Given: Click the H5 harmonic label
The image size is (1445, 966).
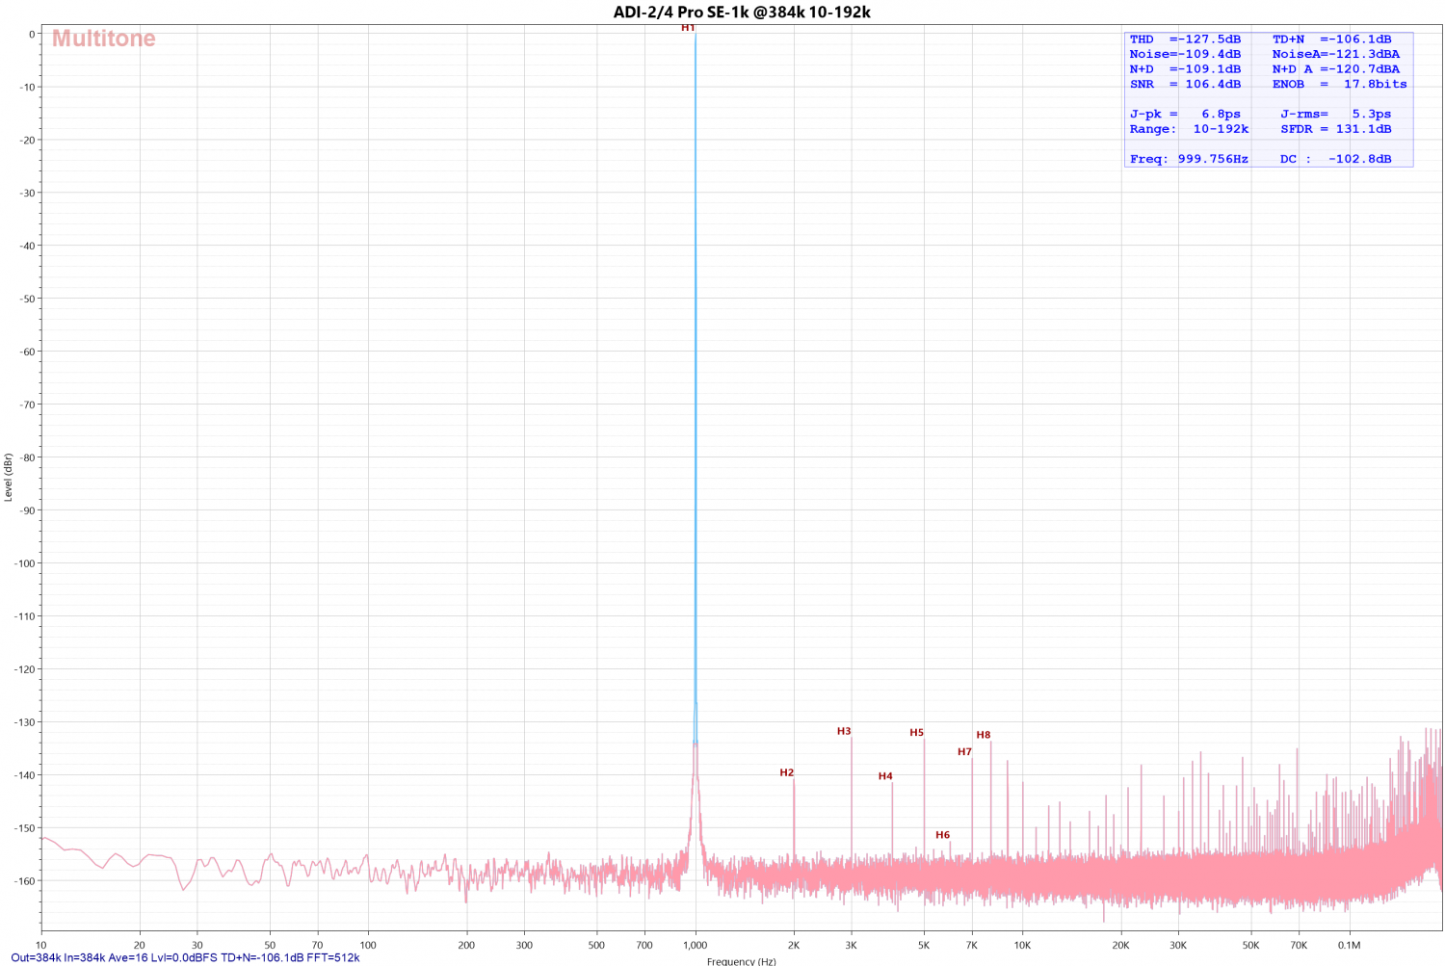Looking at the screenshot, I should click(917, 733).
